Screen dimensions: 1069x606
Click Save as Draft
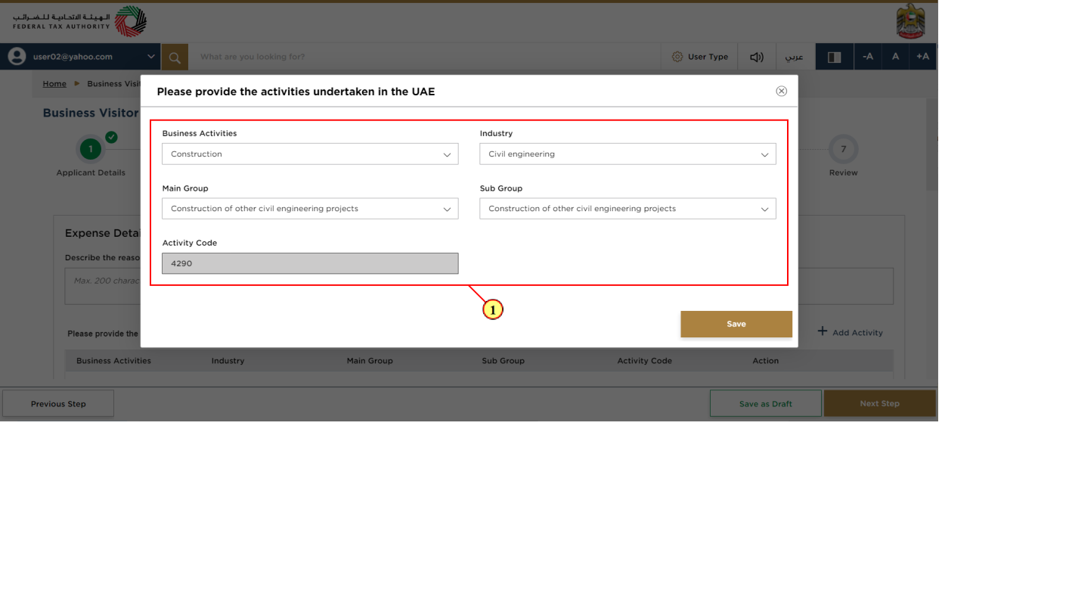(x=766, y=403)
